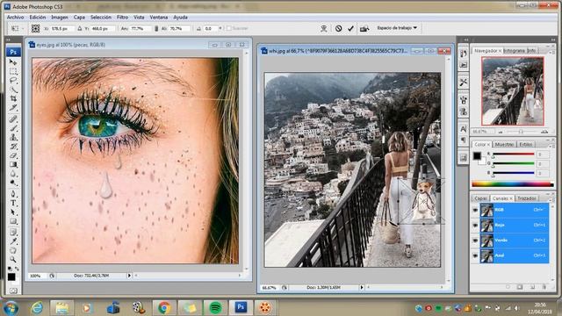The image size is (562, 316).
Task: Expand the collapsed icon dock arrows
Action: point(466,39)
